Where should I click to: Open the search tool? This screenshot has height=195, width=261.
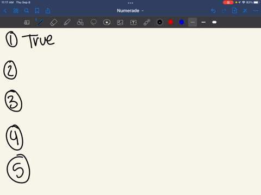[x=27, y=11]
